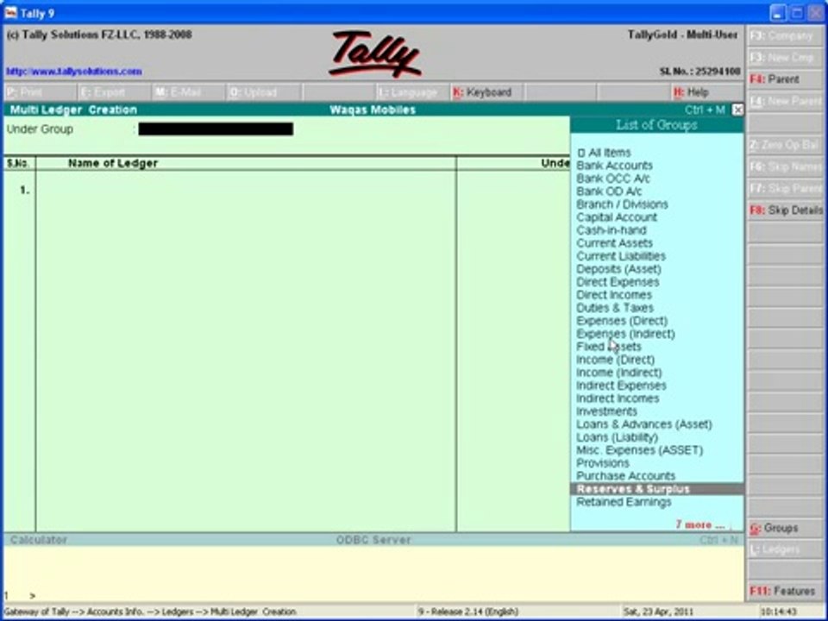The height and width of the screenshot is (621, 828).
Task: Click the Tally 9 title bar icon
Action: coord(10,12)
